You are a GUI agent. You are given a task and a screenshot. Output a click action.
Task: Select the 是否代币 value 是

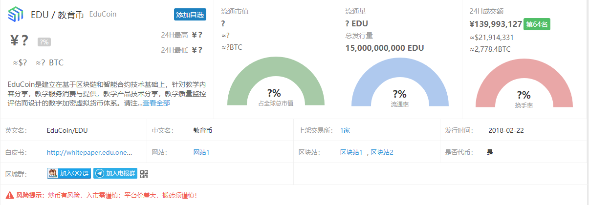pyautogui.click(x=490, y=152)
